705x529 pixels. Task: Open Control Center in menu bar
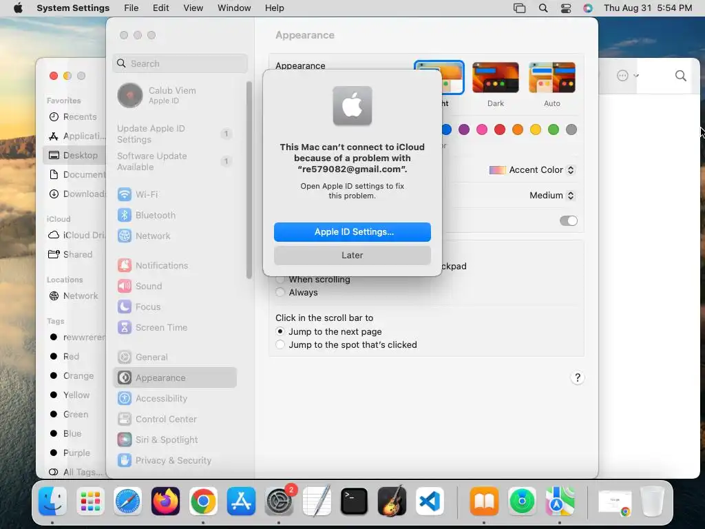point(566,8)
